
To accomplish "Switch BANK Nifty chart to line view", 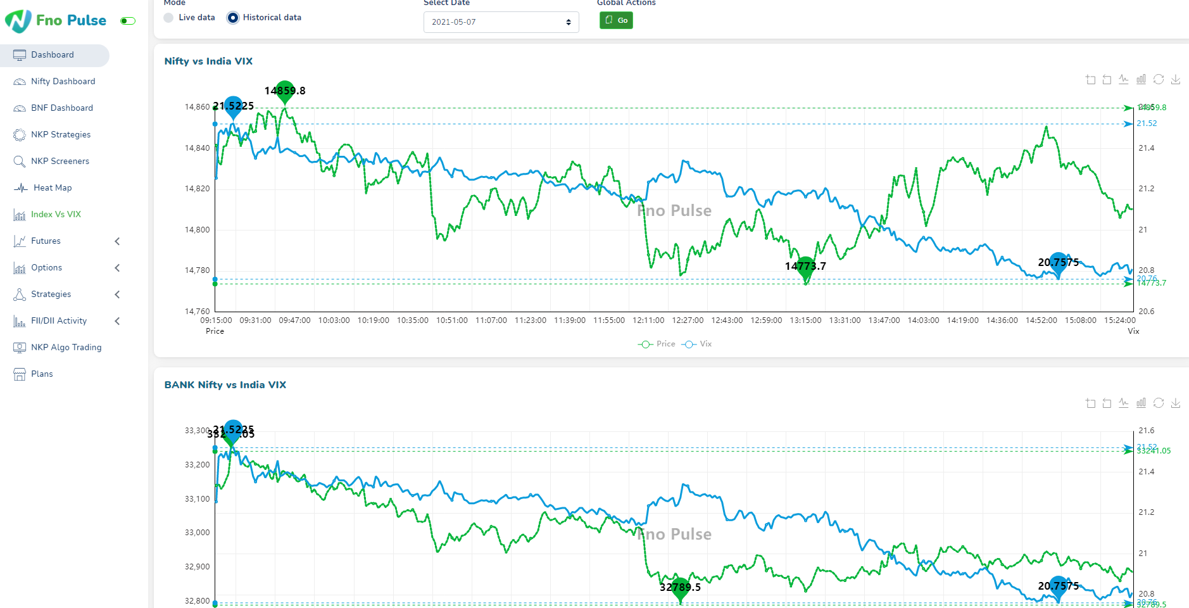I will coord(1124,403).
